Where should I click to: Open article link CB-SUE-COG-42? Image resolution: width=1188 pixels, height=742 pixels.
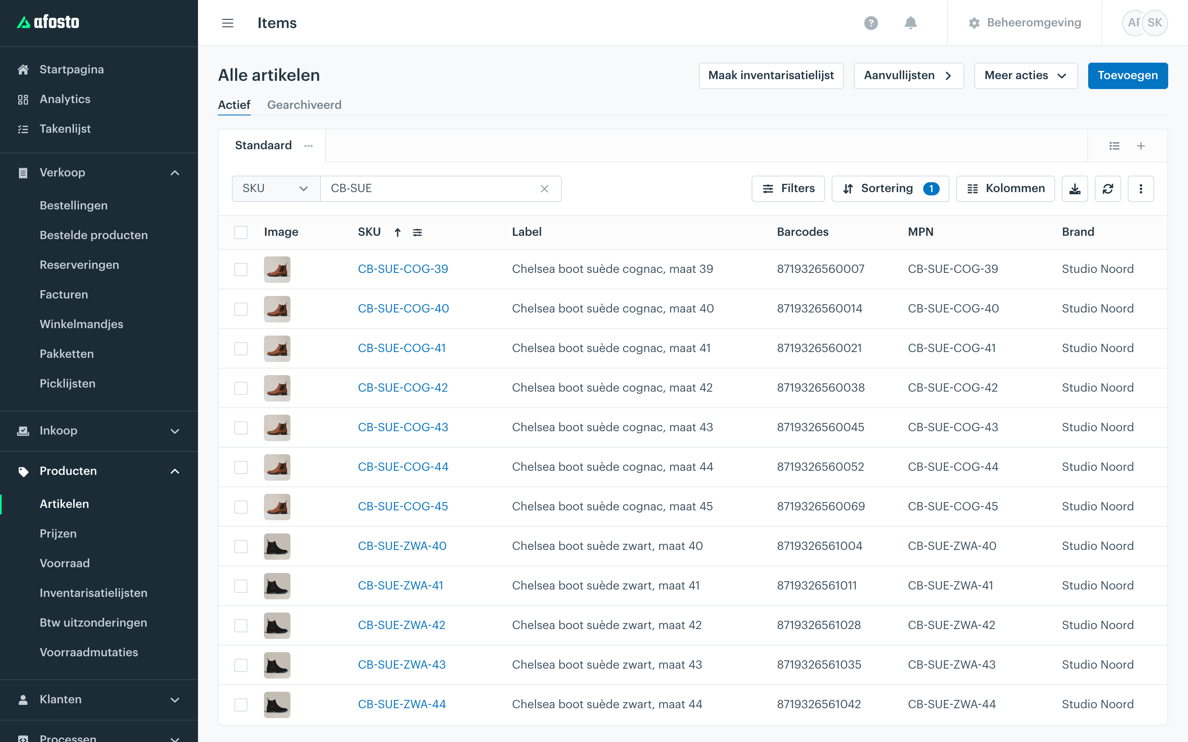coord(403,387)
